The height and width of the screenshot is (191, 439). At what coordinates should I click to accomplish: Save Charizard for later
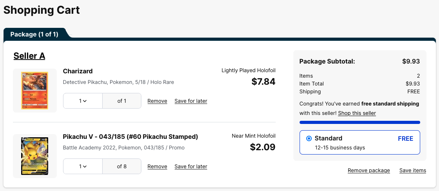point(191,101)
